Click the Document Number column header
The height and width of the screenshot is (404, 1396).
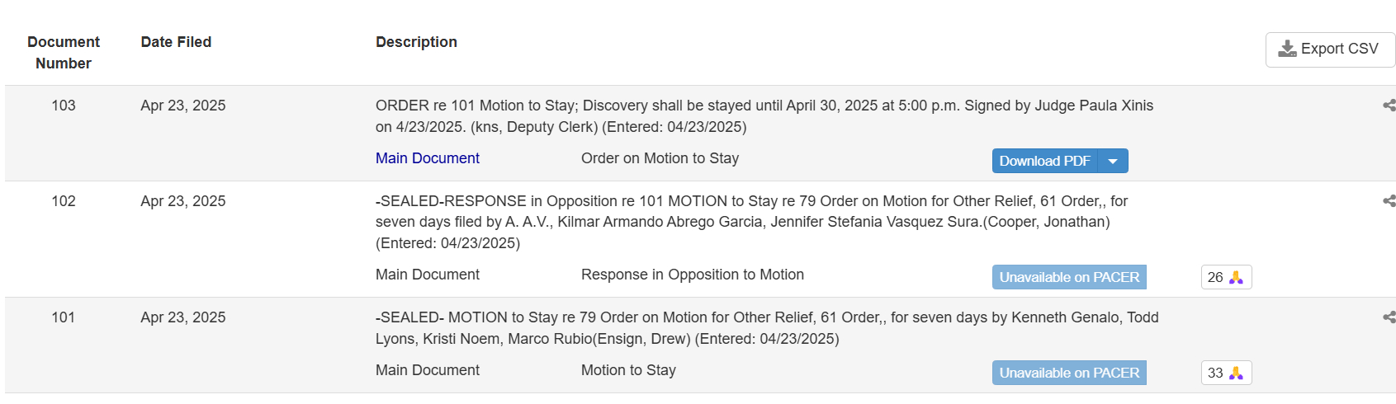(x=64, y=53)
